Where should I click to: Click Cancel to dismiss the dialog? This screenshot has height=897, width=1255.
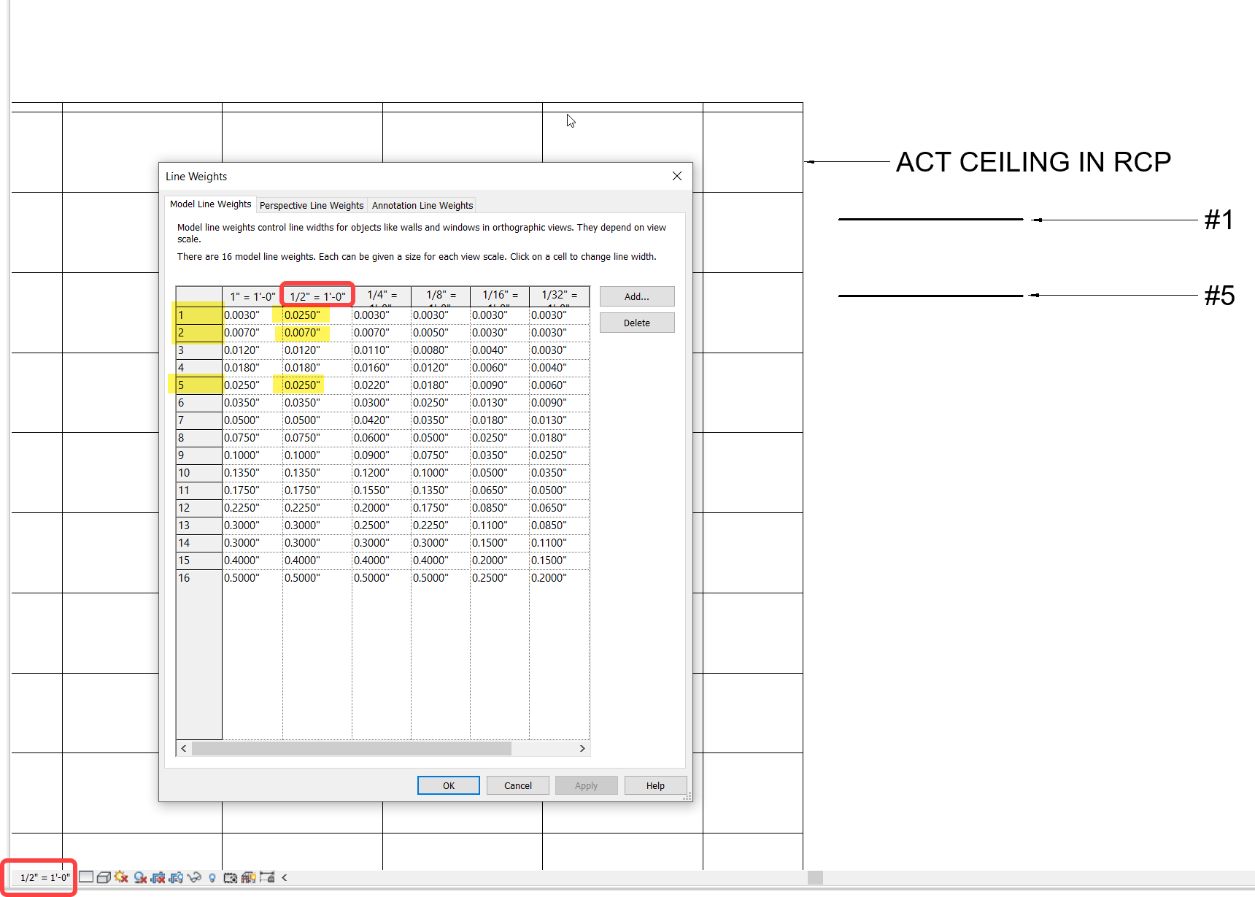(517, 785)
